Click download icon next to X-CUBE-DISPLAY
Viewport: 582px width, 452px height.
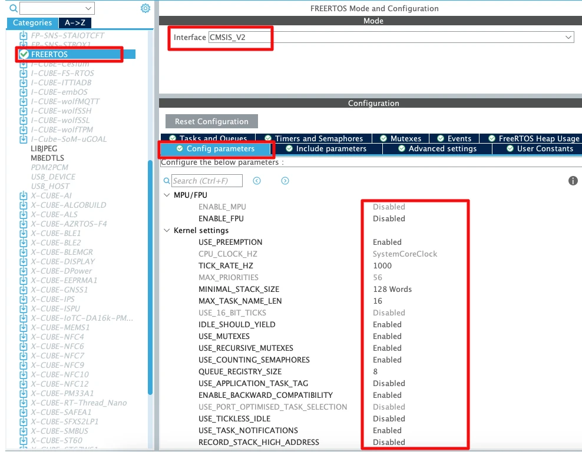[24, 261]
